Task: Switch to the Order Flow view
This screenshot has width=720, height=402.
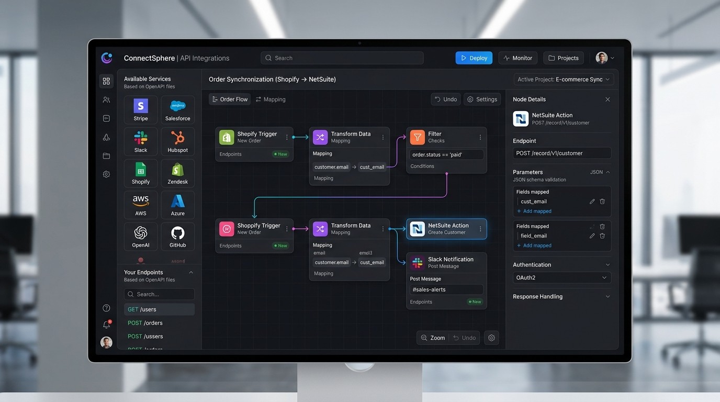Action: (x=229, y=99)
